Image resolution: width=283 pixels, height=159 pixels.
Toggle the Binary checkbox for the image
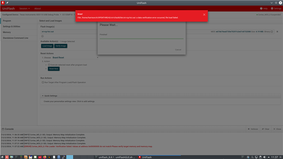click(x=272, y=31)
